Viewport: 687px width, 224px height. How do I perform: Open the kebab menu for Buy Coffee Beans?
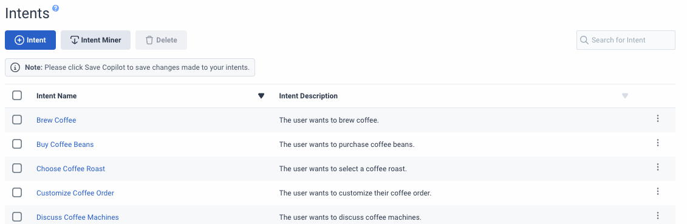click(658, 143)
